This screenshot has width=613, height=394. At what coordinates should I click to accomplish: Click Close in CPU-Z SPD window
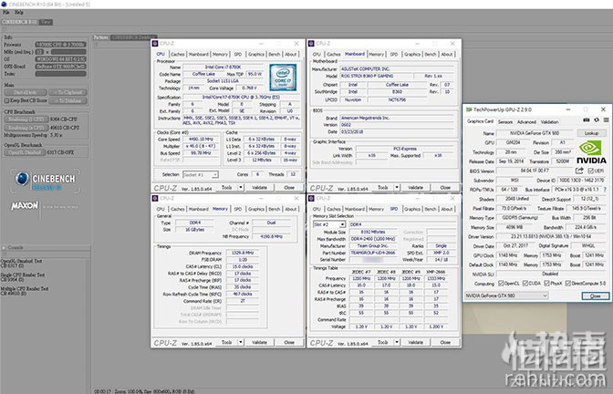(445, 342)
